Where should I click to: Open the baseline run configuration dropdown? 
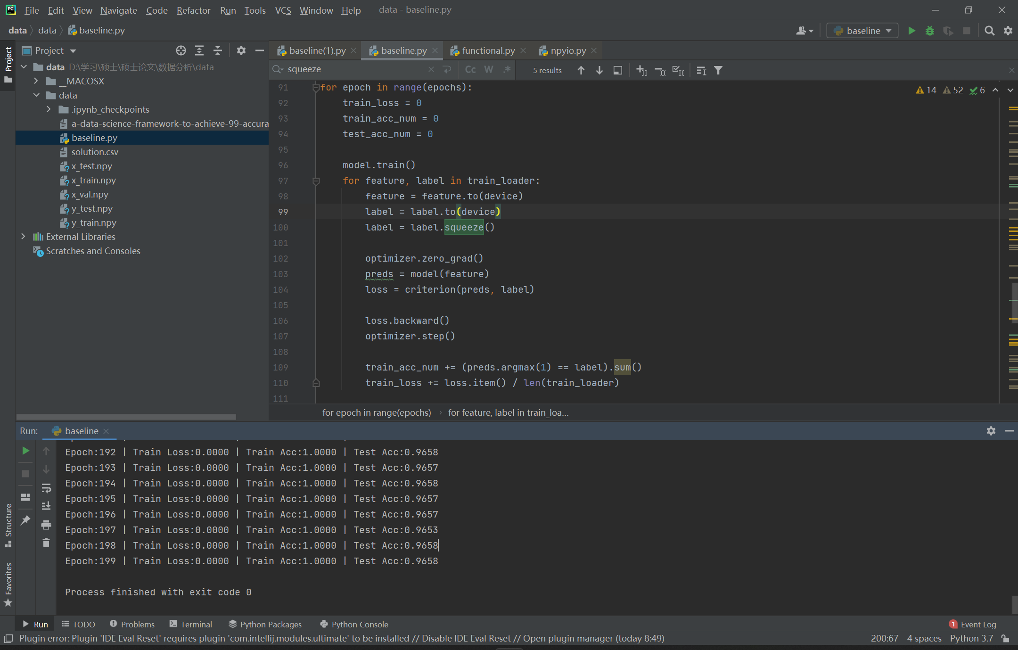(862, 31)
